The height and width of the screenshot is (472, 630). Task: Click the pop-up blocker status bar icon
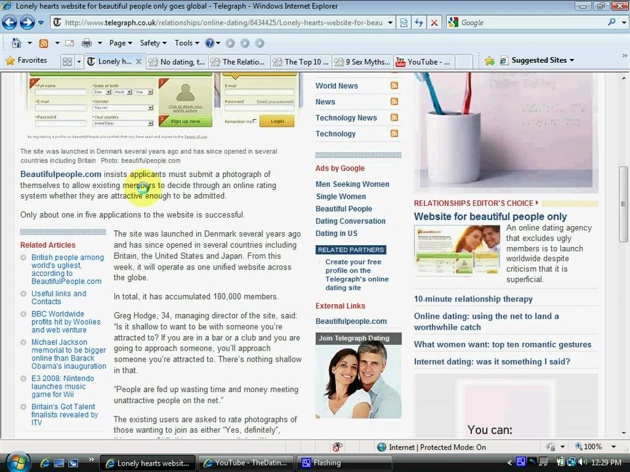(x=337, y=446)
